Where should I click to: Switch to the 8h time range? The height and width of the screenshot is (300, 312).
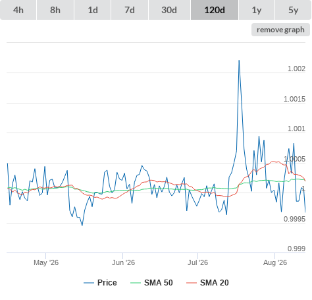55,10
